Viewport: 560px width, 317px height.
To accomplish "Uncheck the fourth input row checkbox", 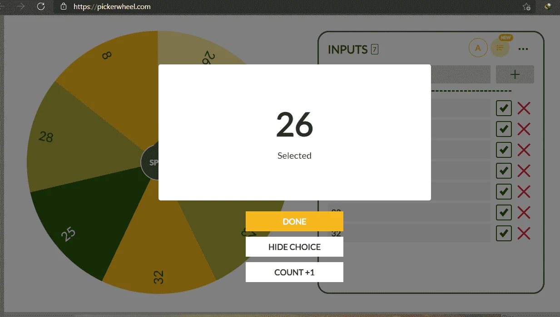I will 504,171.
